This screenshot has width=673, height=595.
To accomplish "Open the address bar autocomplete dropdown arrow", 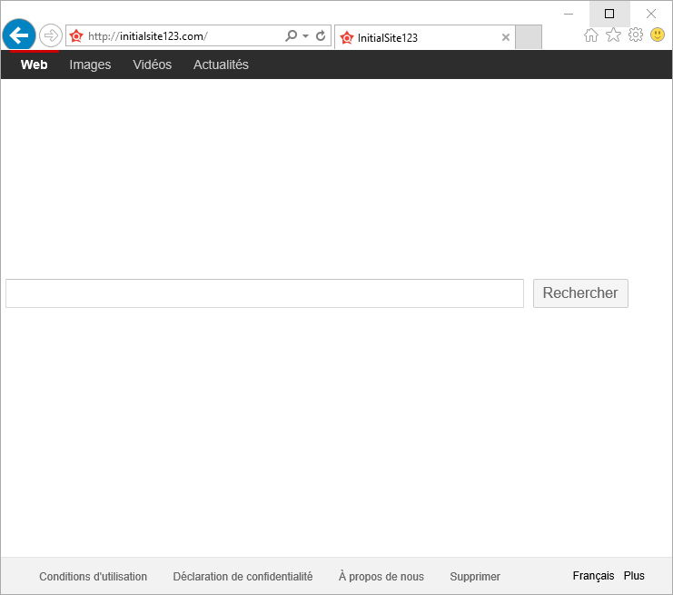I will [305, 36].
